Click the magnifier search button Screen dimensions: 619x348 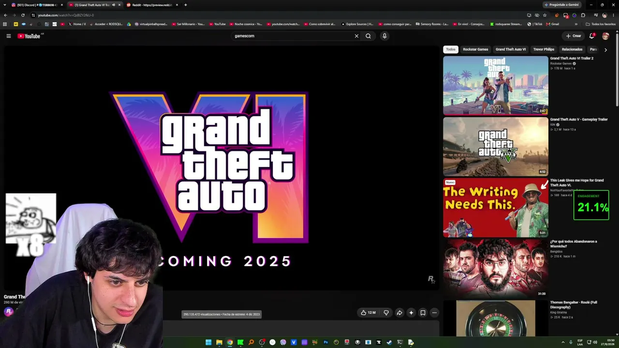coord(368,36)
